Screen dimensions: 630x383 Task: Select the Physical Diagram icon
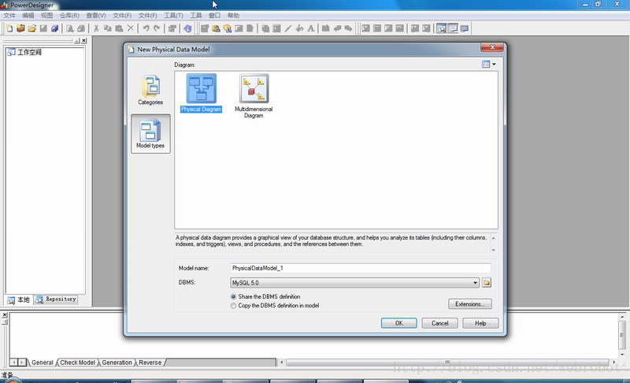click(201, 93)
